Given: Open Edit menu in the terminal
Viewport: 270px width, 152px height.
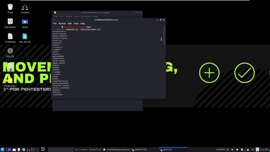Looking at the screenshot, I should [x=70, y=24].
